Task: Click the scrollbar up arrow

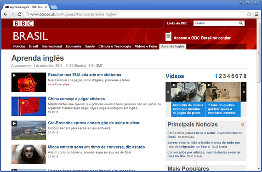Action: pyautogui.click(x=258, y=21)
